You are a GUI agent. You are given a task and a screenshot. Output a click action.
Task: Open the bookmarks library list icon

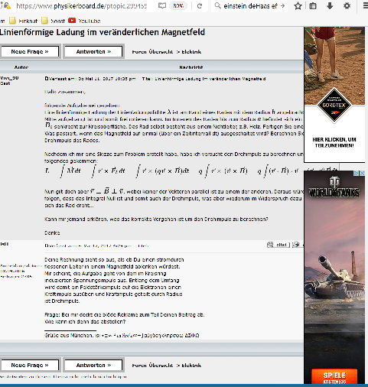click(x=313, y=6)
